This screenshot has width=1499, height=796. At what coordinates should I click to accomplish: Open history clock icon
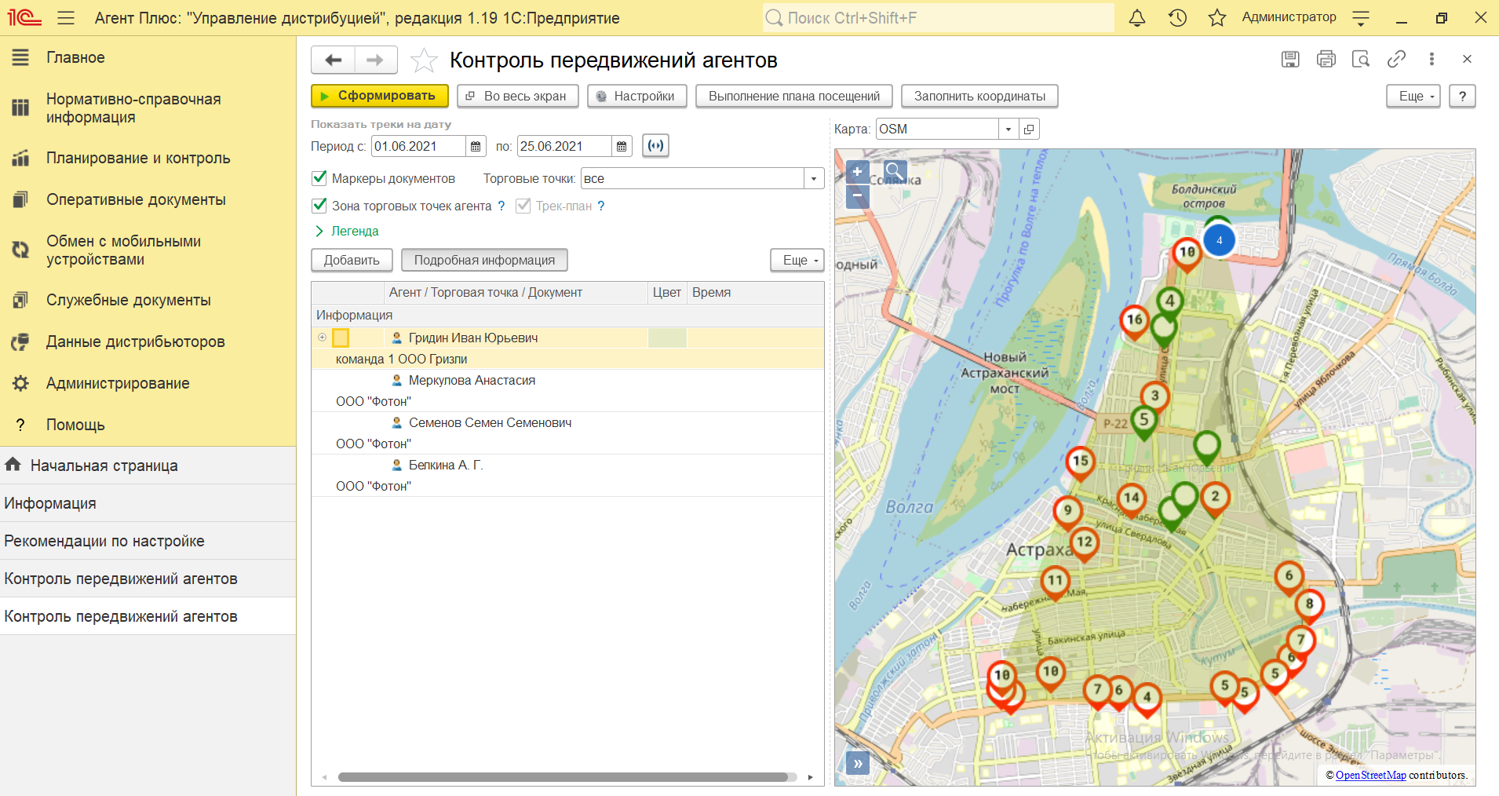point(1177,17)
